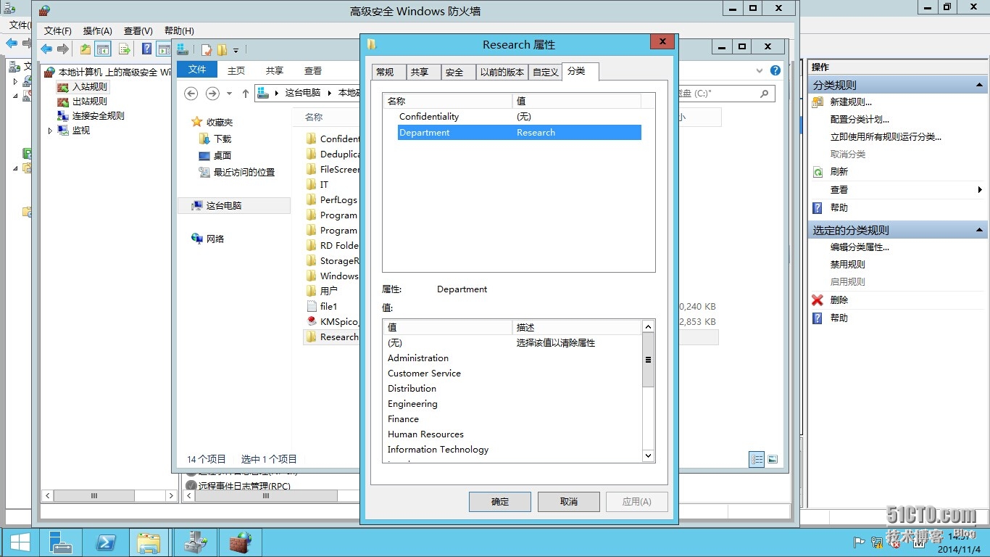Click 编辑分类属性... action
Screen dimensions: 990x557
pyautogui.click(x=860, y=247)
